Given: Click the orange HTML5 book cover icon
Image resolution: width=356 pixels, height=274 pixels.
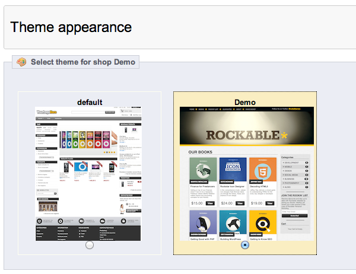Looking at the screenshot, I should (x=263, y=170).
